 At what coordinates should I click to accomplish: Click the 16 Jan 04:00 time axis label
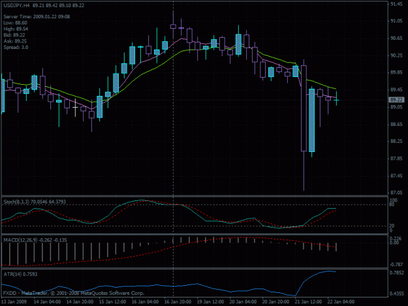point(145,301)
